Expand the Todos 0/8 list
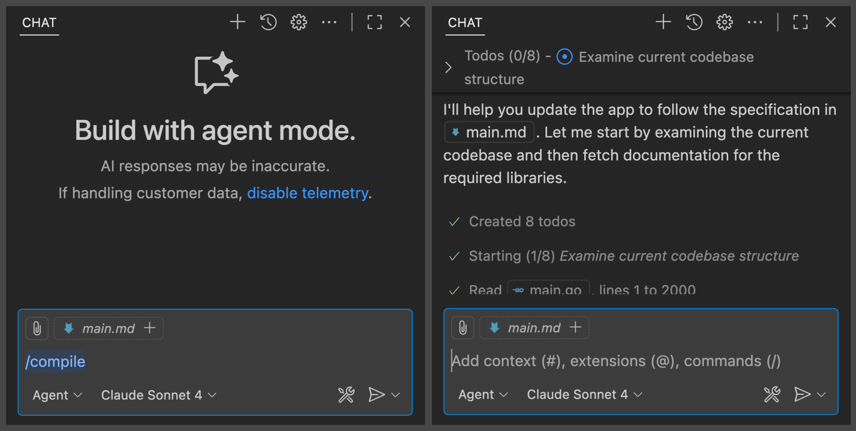This screenshot has width=856, height=431. coord(449,67)
